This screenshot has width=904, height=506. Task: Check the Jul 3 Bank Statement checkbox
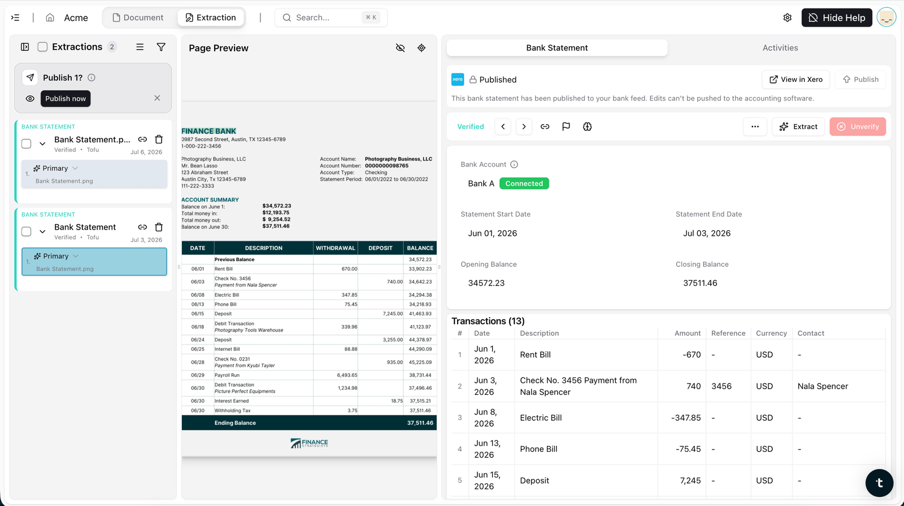coord(26,231)
